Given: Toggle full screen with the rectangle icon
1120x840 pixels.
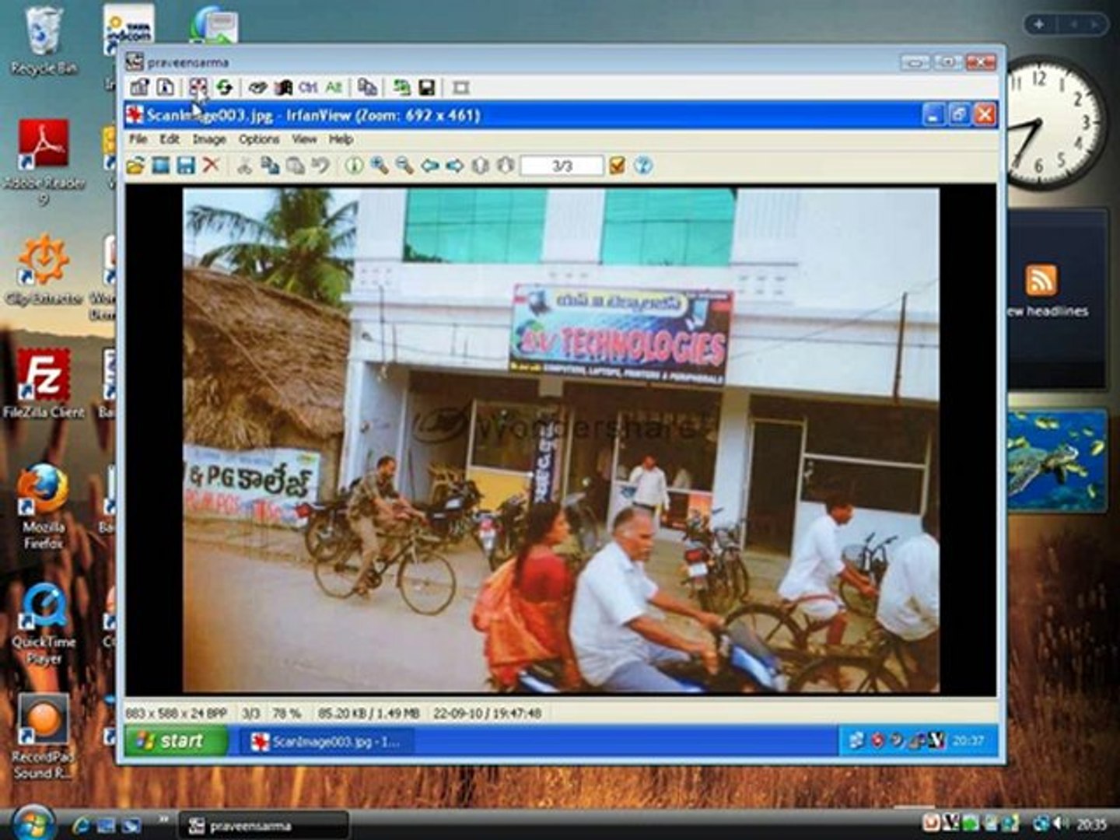Looking at the screenshot, I should pyautogui.click(x=460, y=87).
